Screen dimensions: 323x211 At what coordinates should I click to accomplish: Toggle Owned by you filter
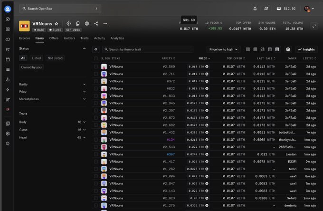31,67
